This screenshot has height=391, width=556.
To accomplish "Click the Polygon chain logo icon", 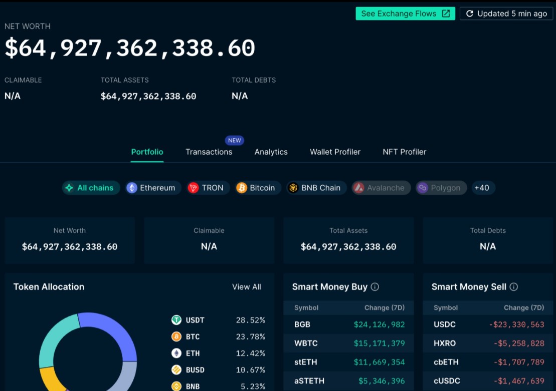I will coord(423,188).
